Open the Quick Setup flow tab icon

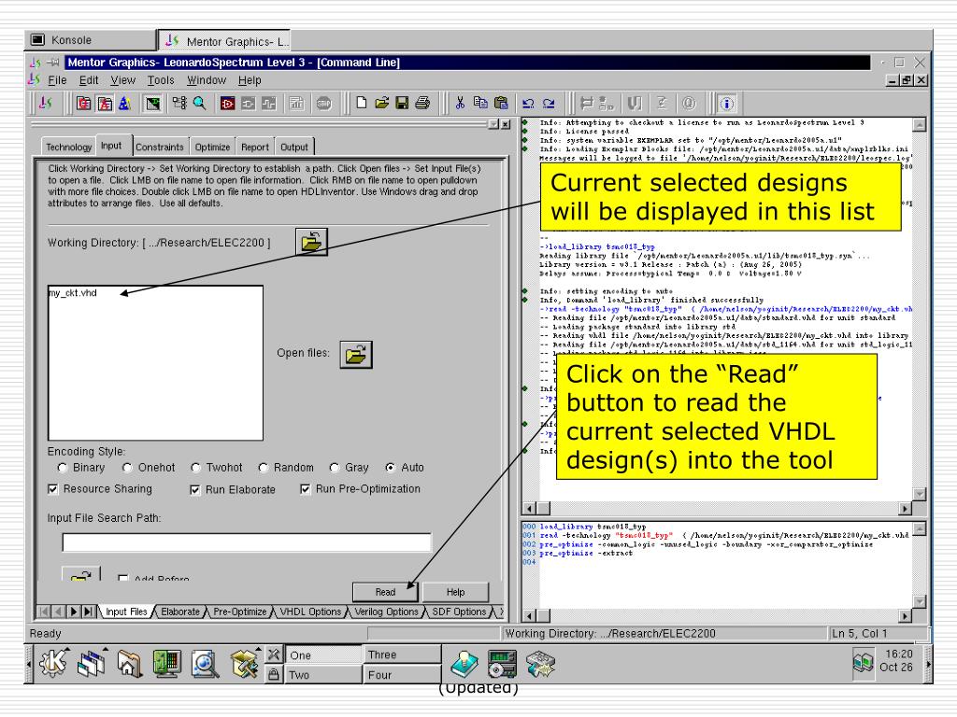[x=83, y=104]
